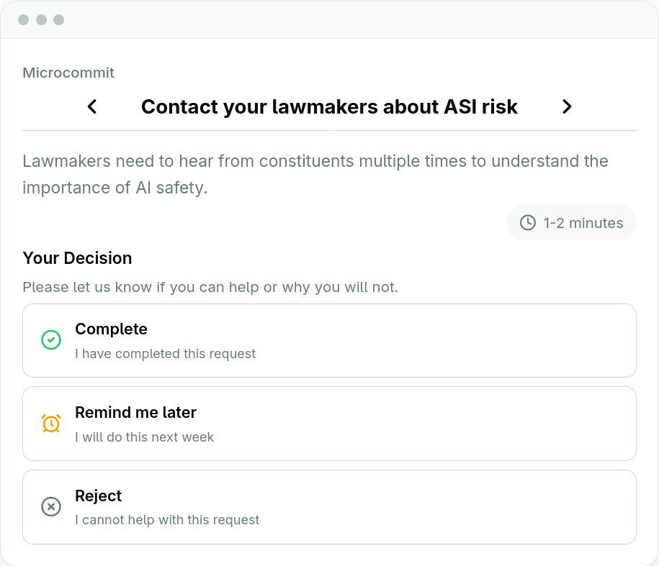Click the text I will do this next week
The width and height of the screenshot is (659, 566).
pyautogui.click(x=145, y=437)
